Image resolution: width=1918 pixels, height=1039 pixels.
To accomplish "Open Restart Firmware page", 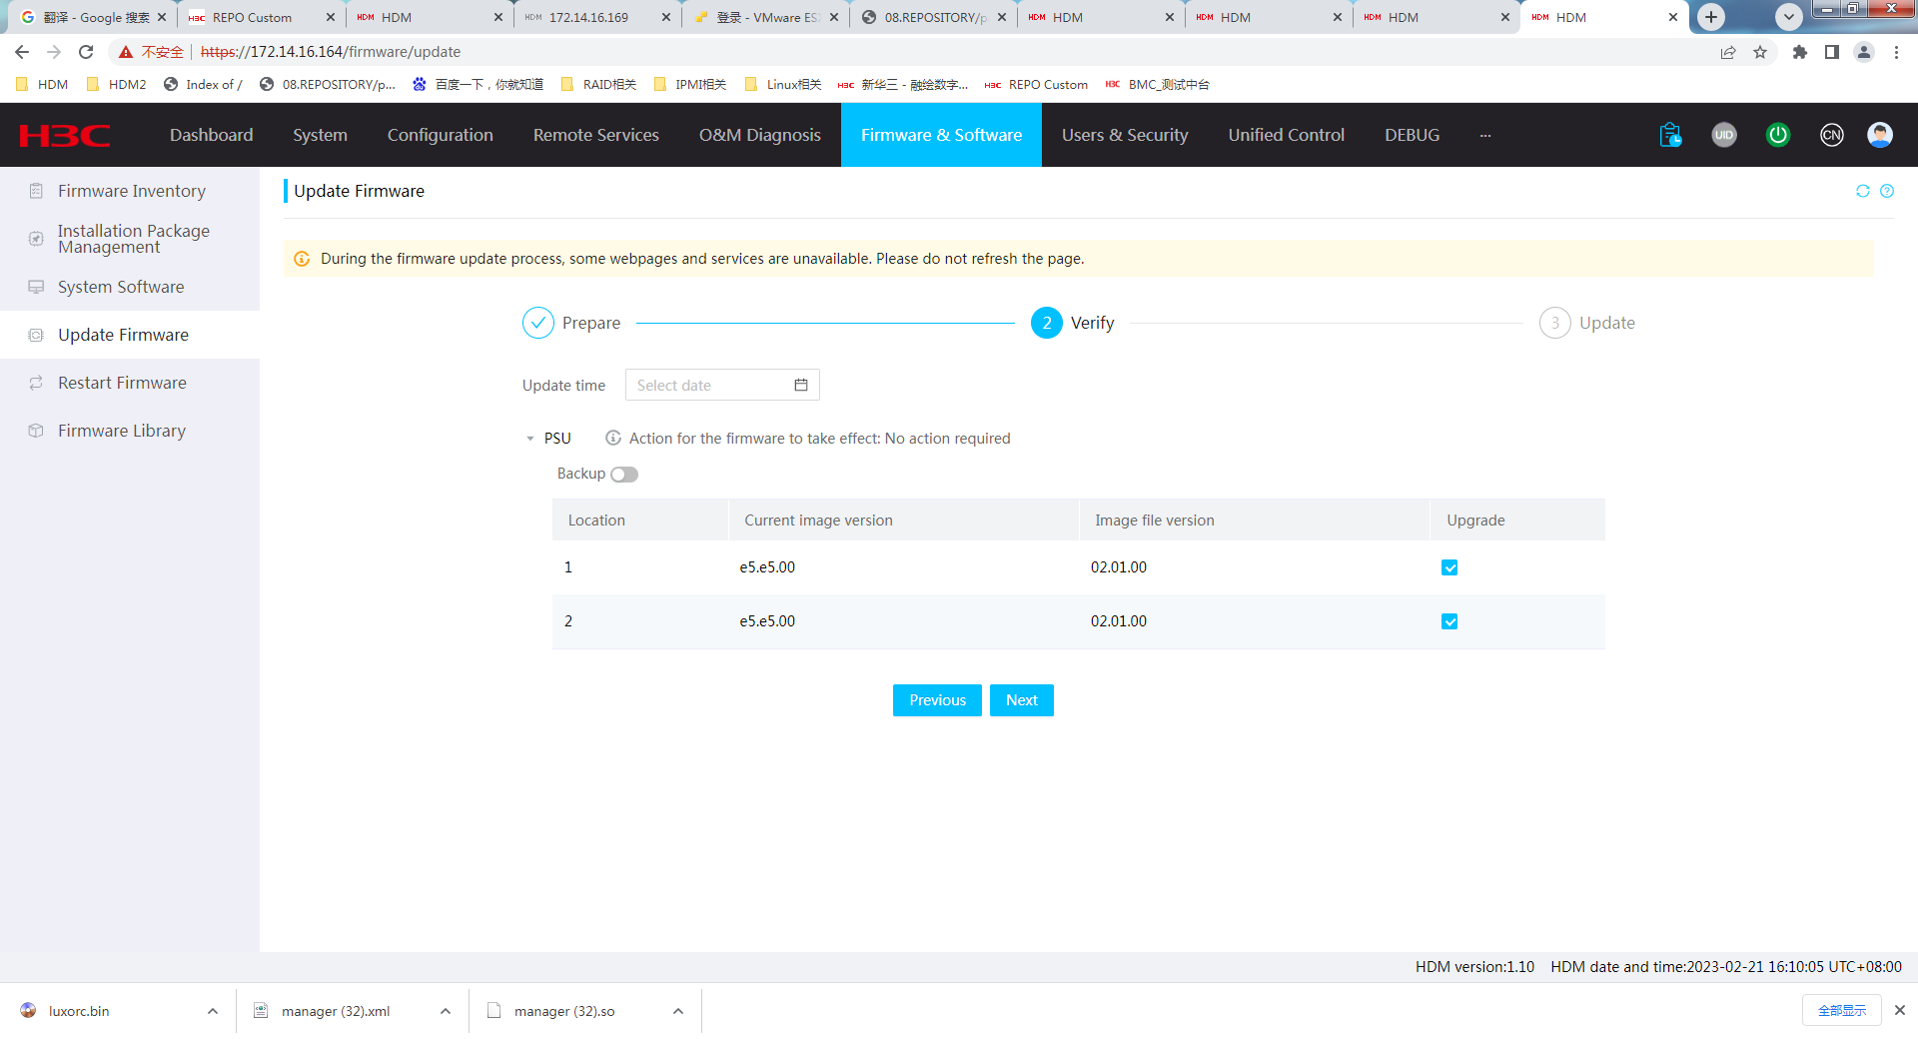I will (130, 383).
